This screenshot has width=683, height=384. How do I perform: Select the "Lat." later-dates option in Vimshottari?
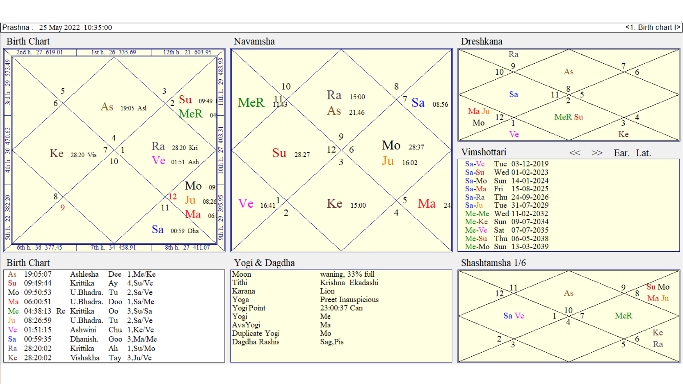(644, 153)
